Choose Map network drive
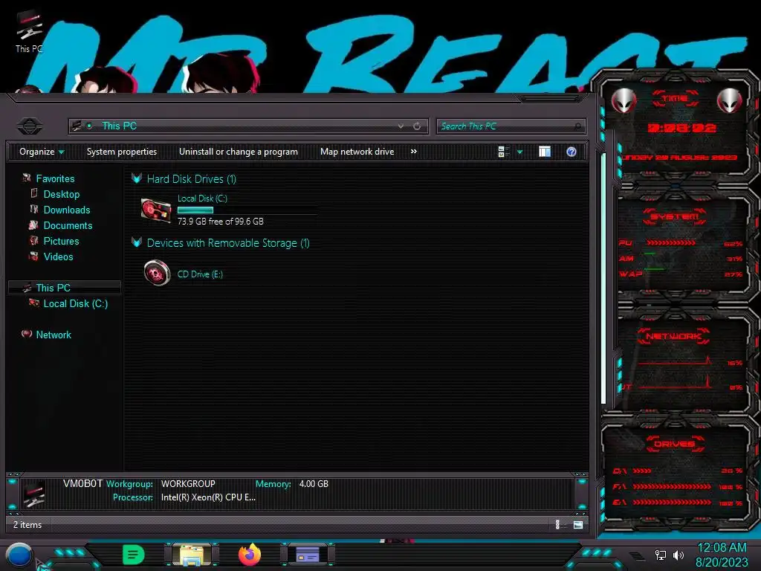Viewport: 761px width, 571px height. 357,152
